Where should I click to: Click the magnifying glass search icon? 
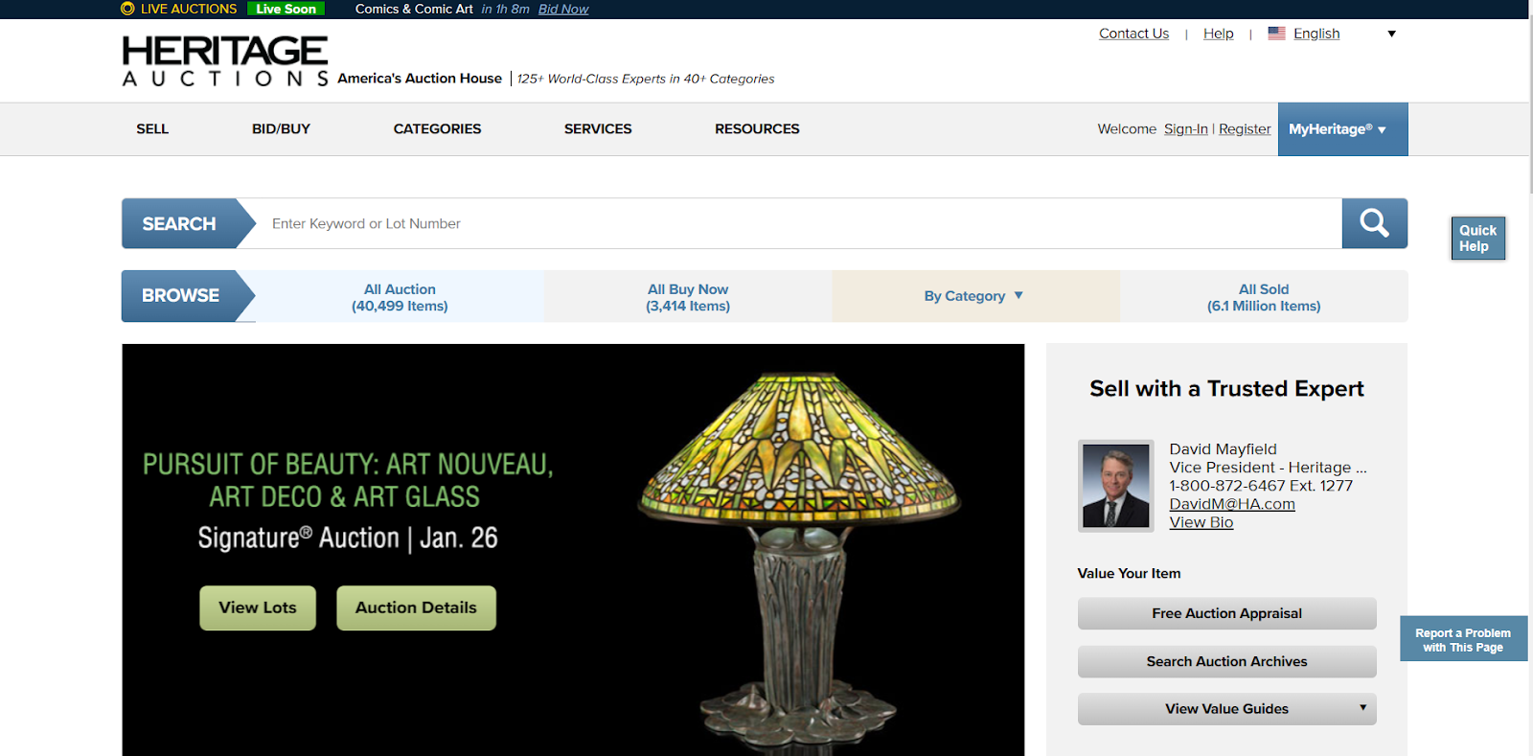1374,223
